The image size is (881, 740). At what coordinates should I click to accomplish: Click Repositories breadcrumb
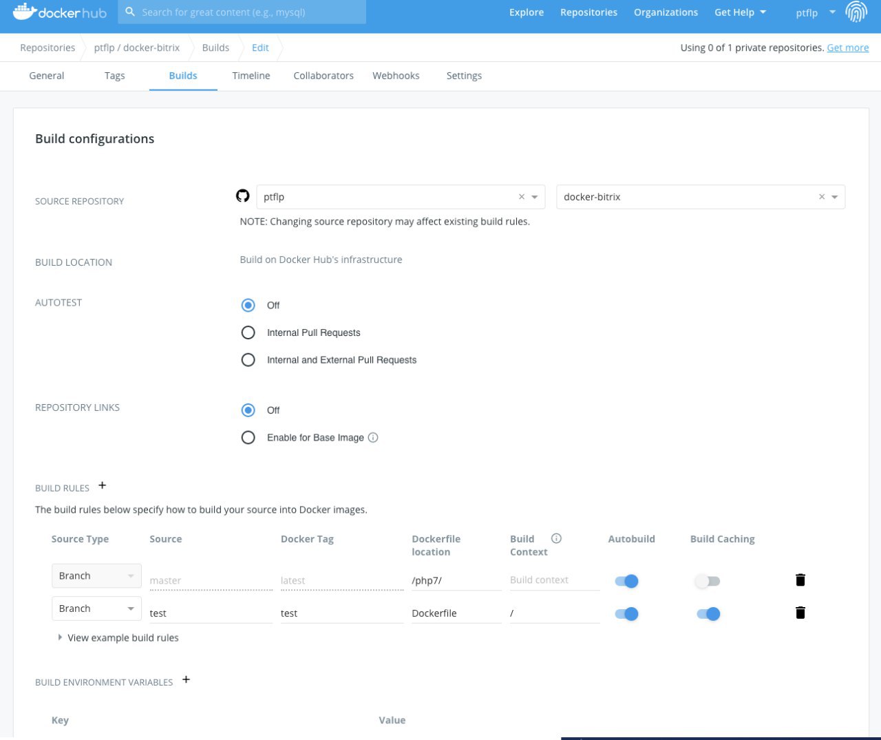coord(47,47)
